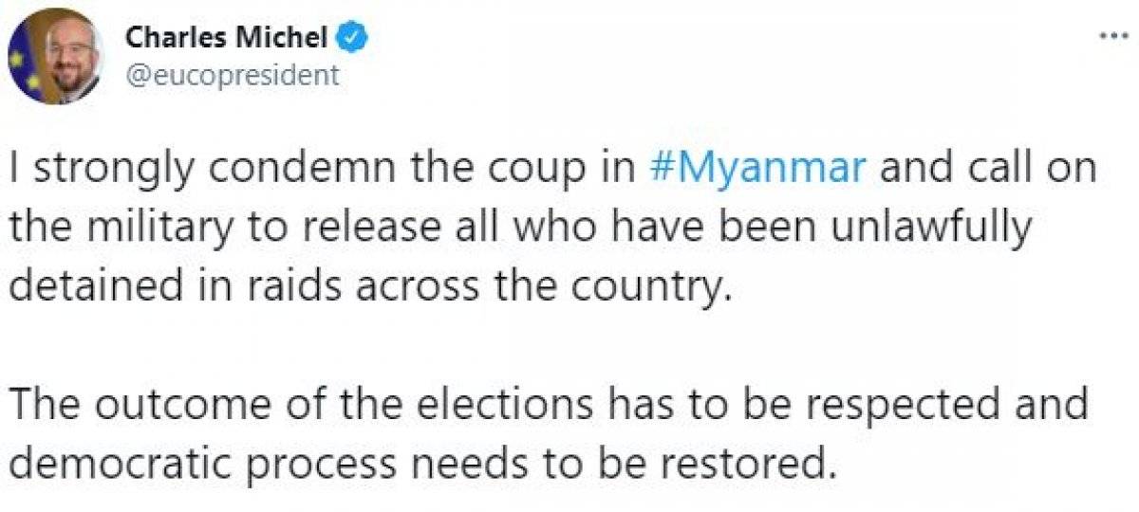This screenshot has height=512, width=1139.
Task: Click the word "across" in the tweet
Action: tap(465, 284)
